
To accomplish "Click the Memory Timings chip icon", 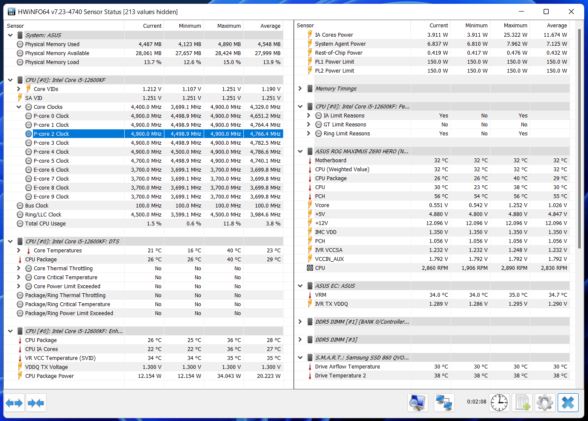I will [310, 89].
